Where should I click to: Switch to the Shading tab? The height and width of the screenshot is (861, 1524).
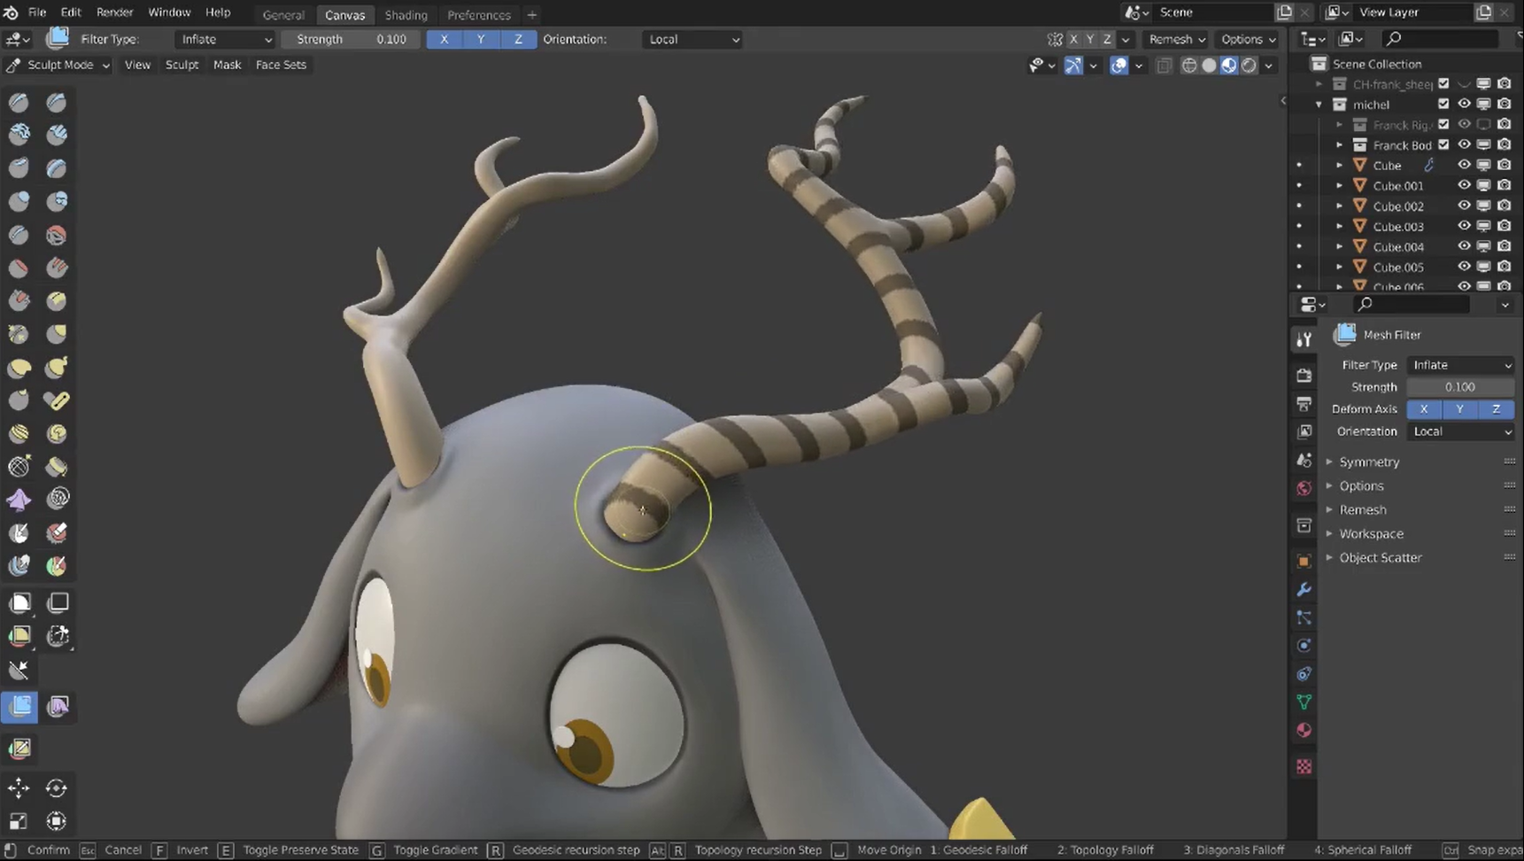click(x=406, y=15)
